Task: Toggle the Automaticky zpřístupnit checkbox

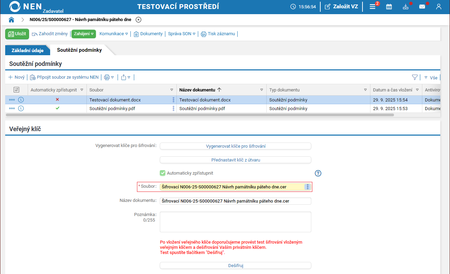Action: (x=163, y=173)
